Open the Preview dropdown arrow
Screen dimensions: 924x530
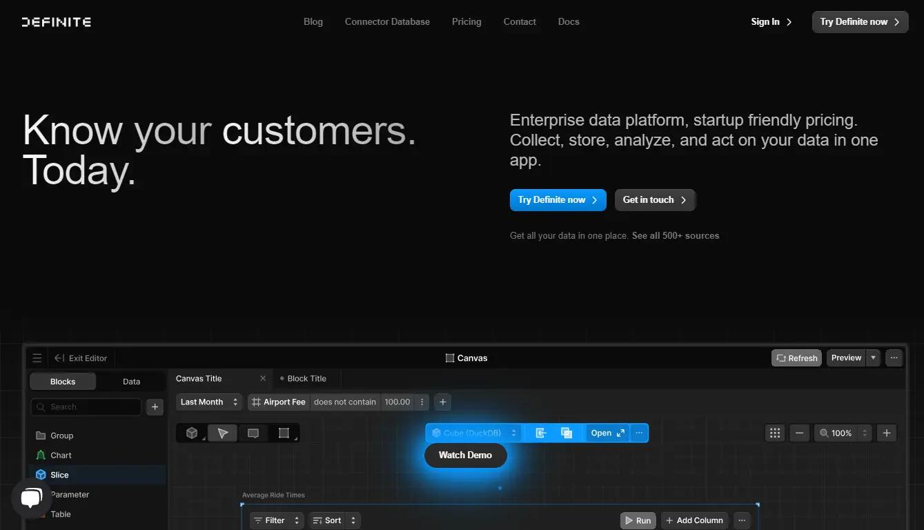tap(874, 357)
